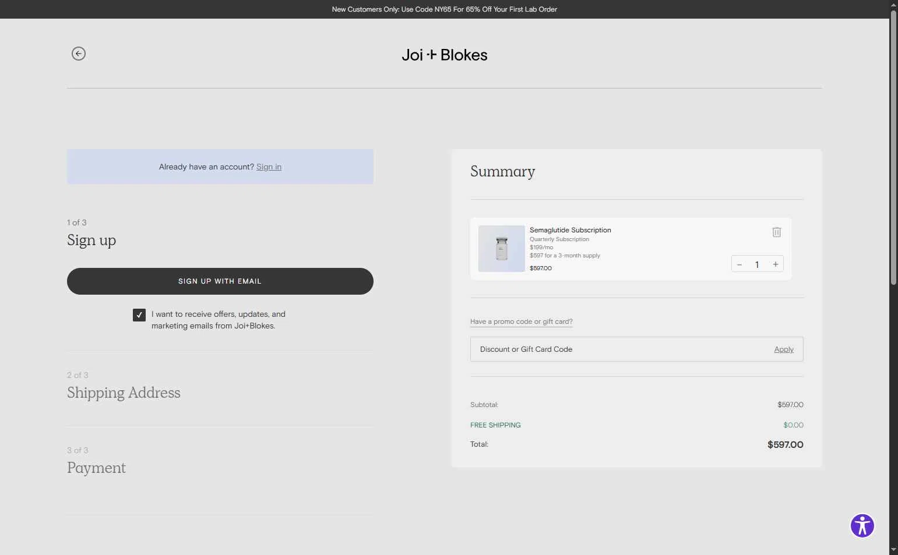Follow the Sign in link
This screenshot has height=555, width=898.
(269, 167)
